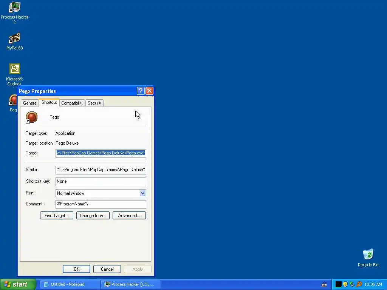The width and height of the screenshot is (387, 290).
Task: Click the Pego Deluxe target location value
Action: pyautogui.click(x=67, y=143)
